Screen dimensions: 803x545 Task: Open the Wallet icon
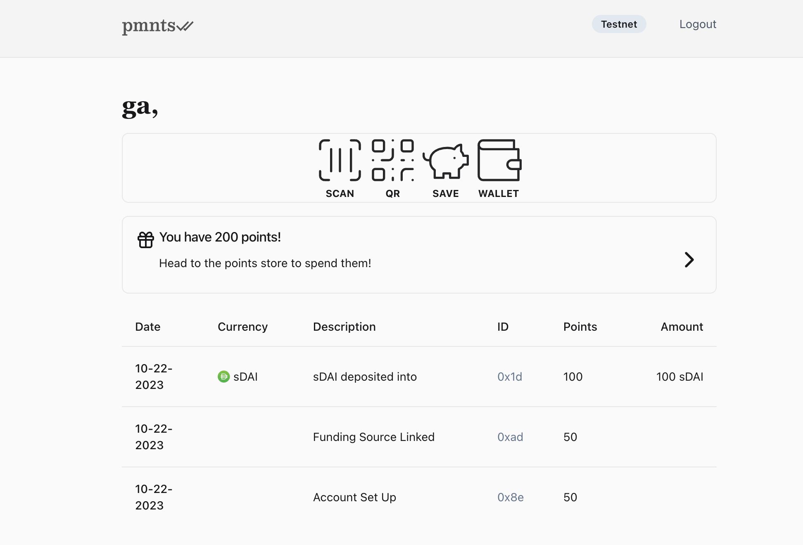click(x=499, y=160)
